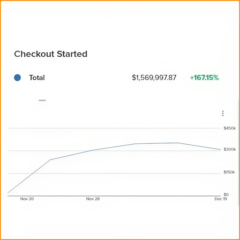Viewport: 240px width, 240px height.
Task: Click the chart line's leftmost starting point
Action: [x=8, y=193]
